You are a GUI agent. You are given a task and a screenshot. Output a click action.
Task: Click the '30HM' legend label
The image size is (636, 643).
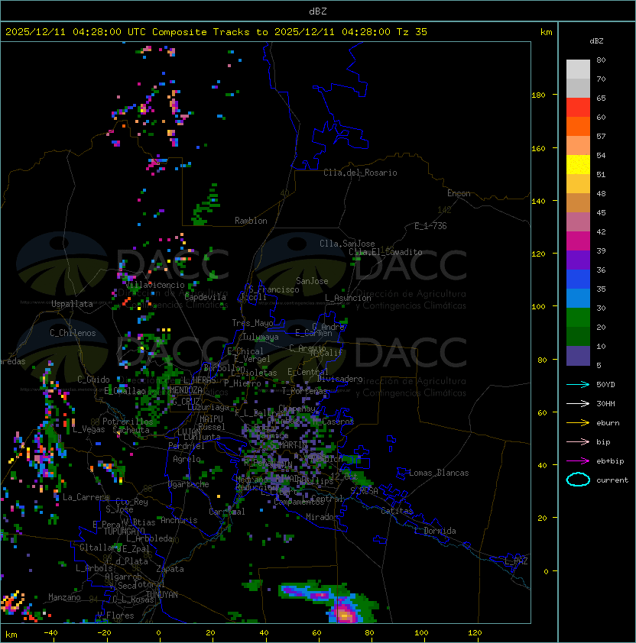(605, 403)
